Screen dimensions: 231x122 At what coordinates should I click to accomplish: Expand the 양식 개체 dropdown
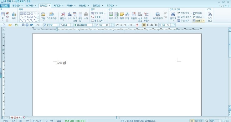click(x=105, y=13)
